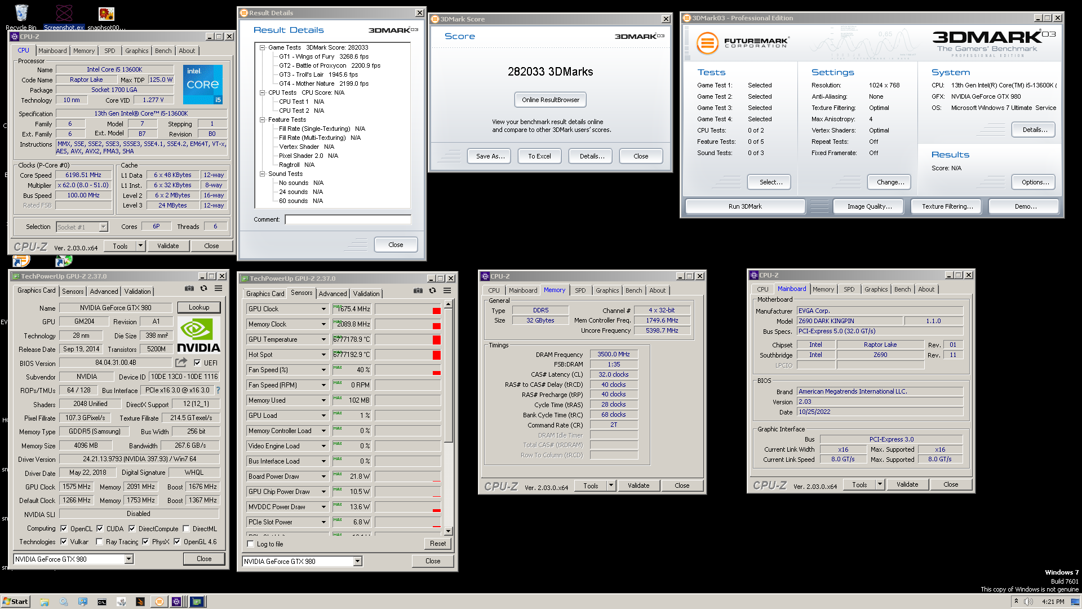
Task: Open Windows Explorer from the taskbar
Action: (45, 602)
